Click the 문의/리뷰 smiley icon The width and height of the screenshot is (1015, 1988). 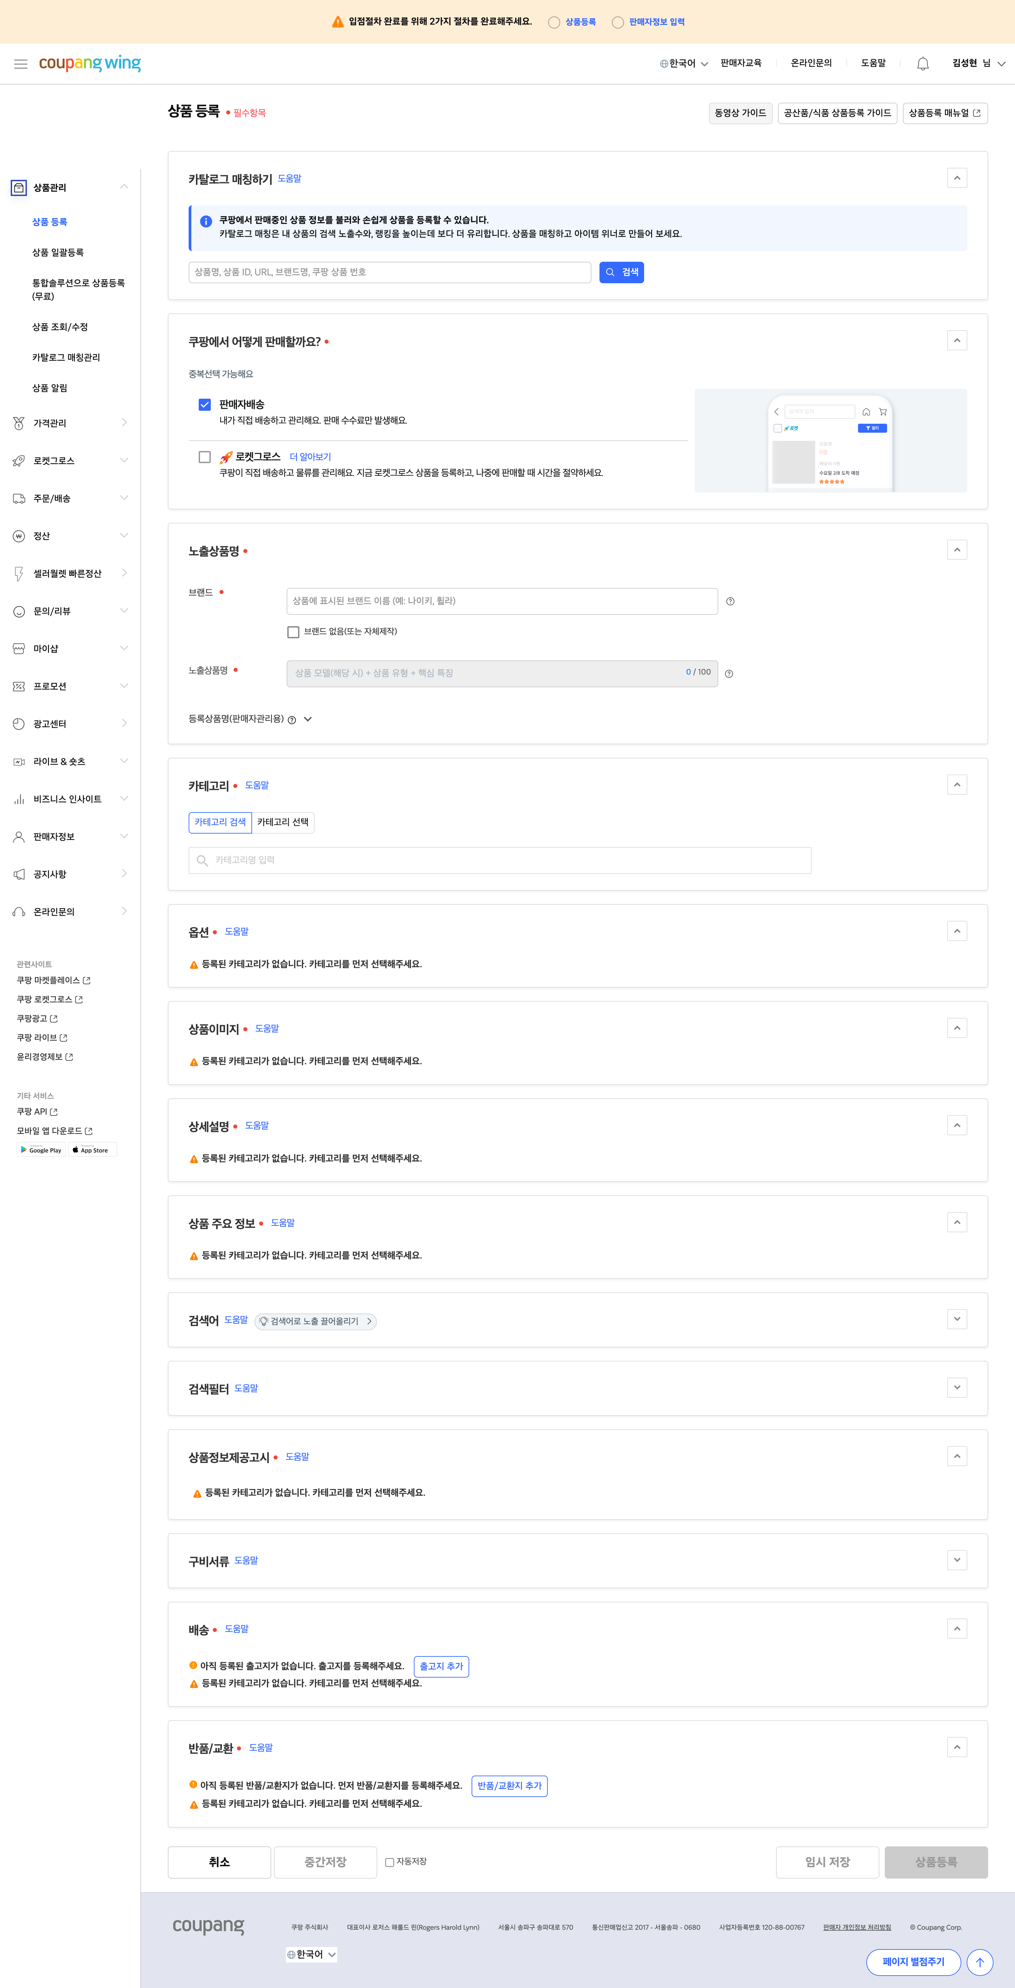(x=18, y=611)
